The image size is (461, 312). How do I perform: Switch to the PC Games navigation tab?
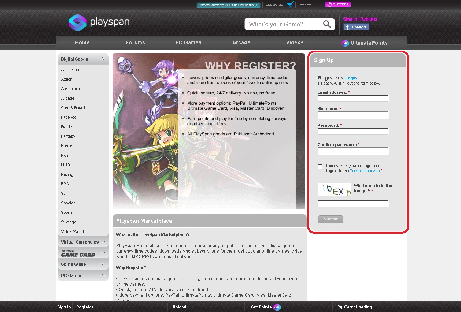pos(188,42)
